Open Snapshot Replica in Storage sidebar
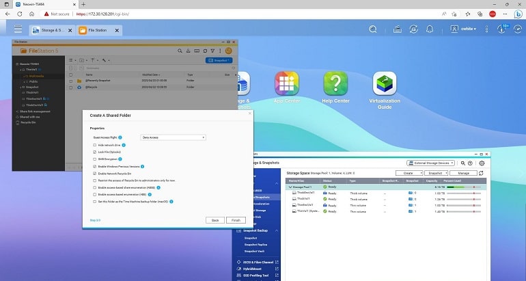 [255, 245]
